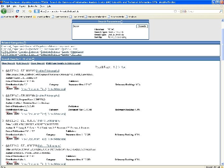View Metadata for result 1
This screenshot has height=168, width=224.
click(56, 89)
